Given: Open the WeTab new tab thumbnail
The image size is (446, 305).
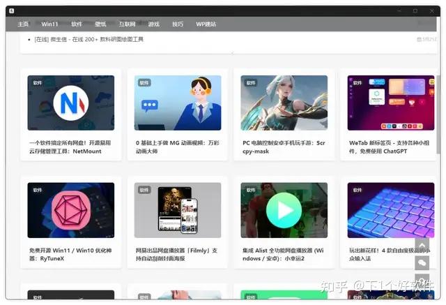Looking at the screenshot, I should [x=390, y=103].
